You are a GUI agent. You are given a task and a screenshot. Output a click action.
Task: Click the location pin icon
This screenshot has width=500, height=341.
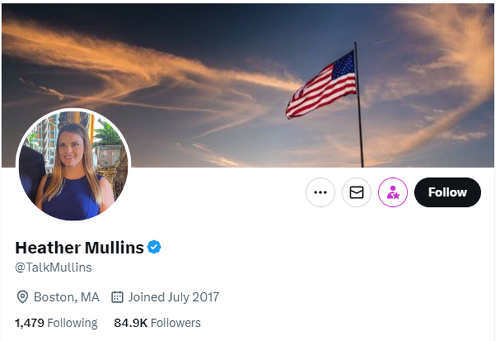pos(22,296)
